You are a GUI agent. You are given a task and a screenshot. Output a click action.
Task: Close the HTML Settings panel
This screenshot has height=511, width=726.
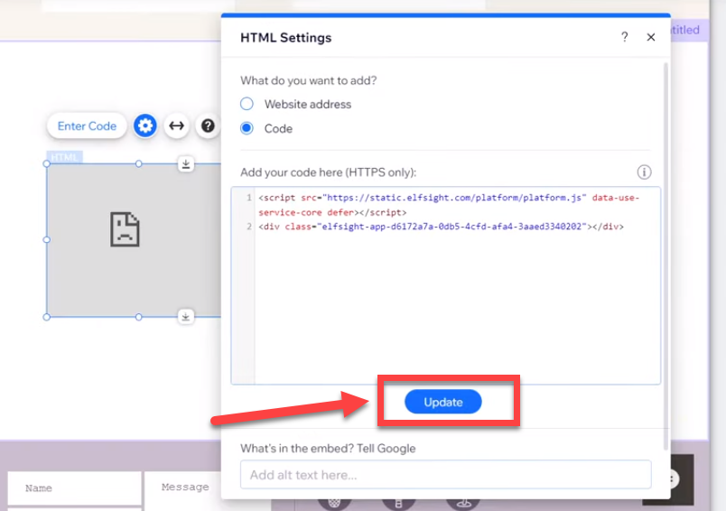[x=651, y=37]
